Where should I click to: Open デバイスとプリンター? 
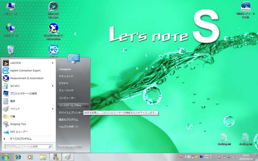71,112
